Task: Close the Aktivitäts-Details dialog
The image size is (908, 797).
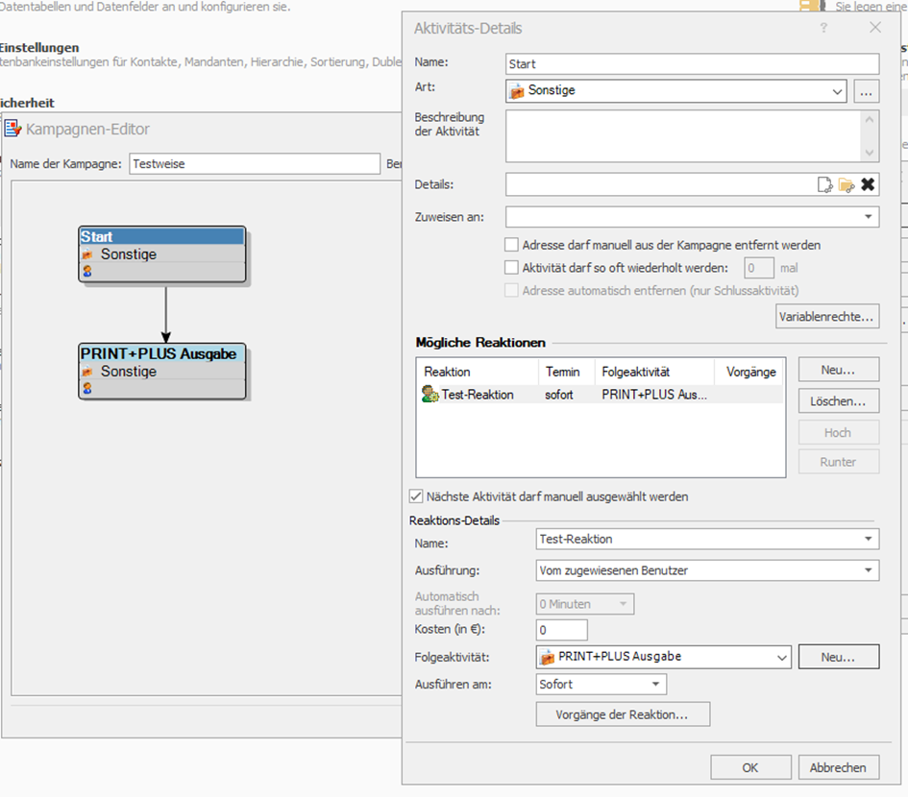Action: 875,27
